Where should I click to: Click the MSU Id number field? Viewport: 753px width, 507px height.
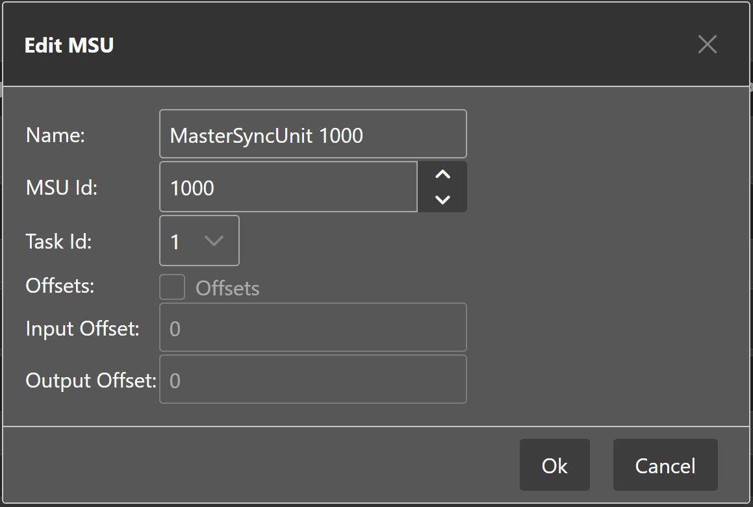pos(288,188)
